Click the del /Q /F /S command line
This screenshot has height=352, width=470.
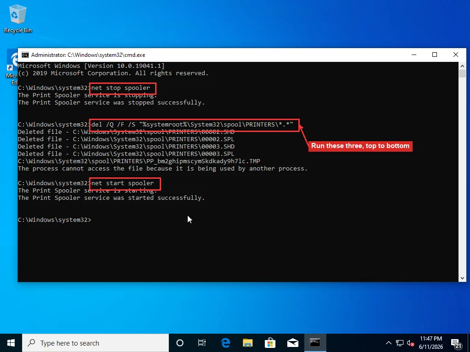(192, 124)
